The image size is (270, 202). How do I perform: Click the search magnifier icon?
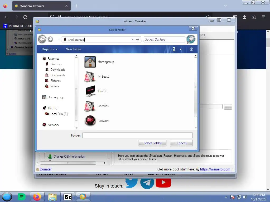click(x=191, y=39)
